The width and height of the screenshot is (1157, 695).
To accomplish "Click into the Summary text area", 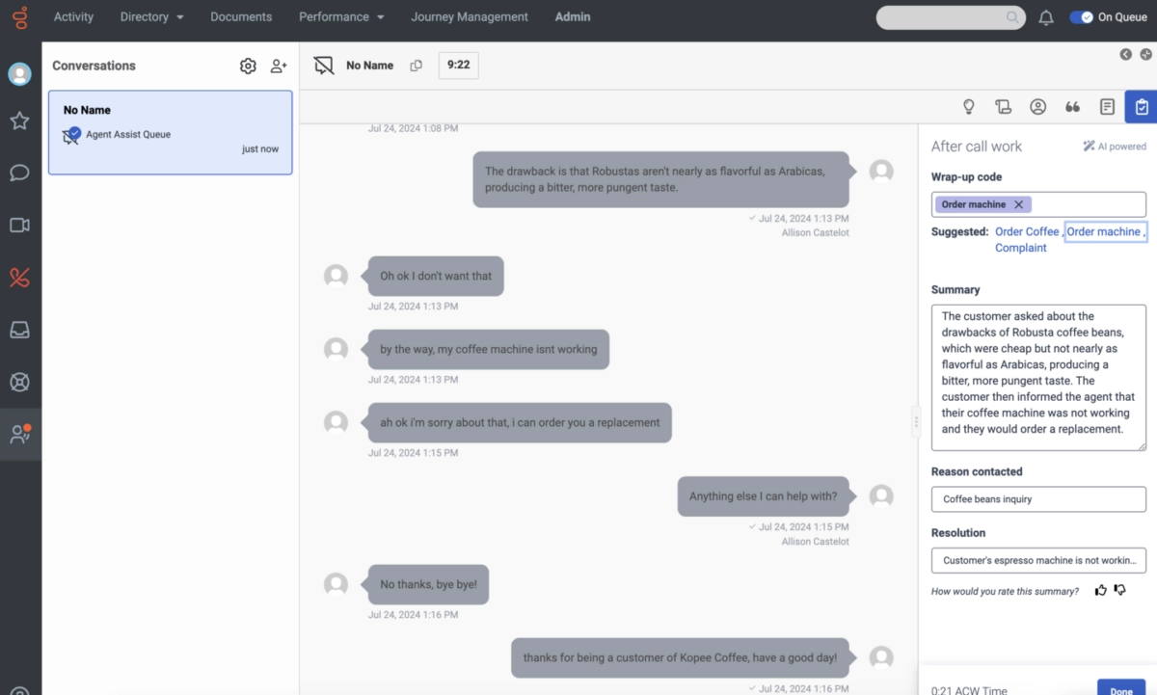I will [1038, 377].
